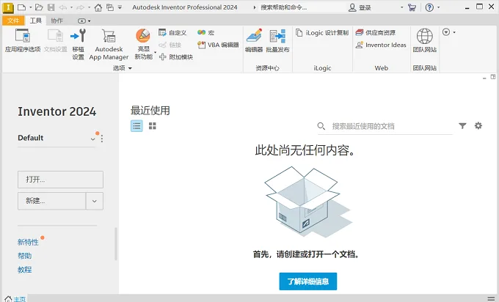Expand the Default project dropdown
The width and height of the screenshot is (499, 302).
click(92, 139)
